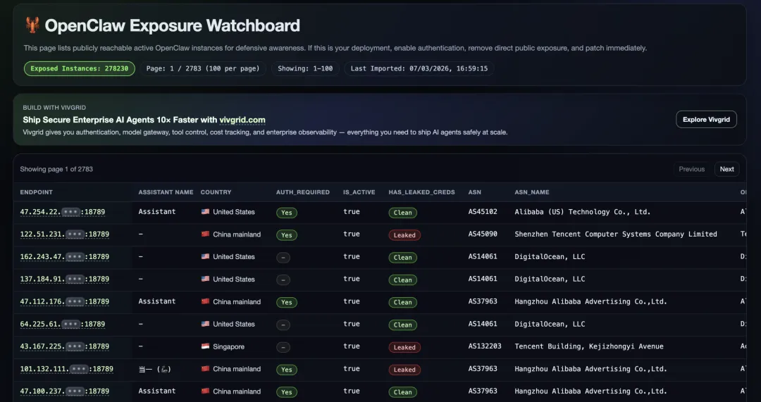Click China flag in 101.132.111 row
The height and width of the screenshot is (402, 761).
coord(205,369)
